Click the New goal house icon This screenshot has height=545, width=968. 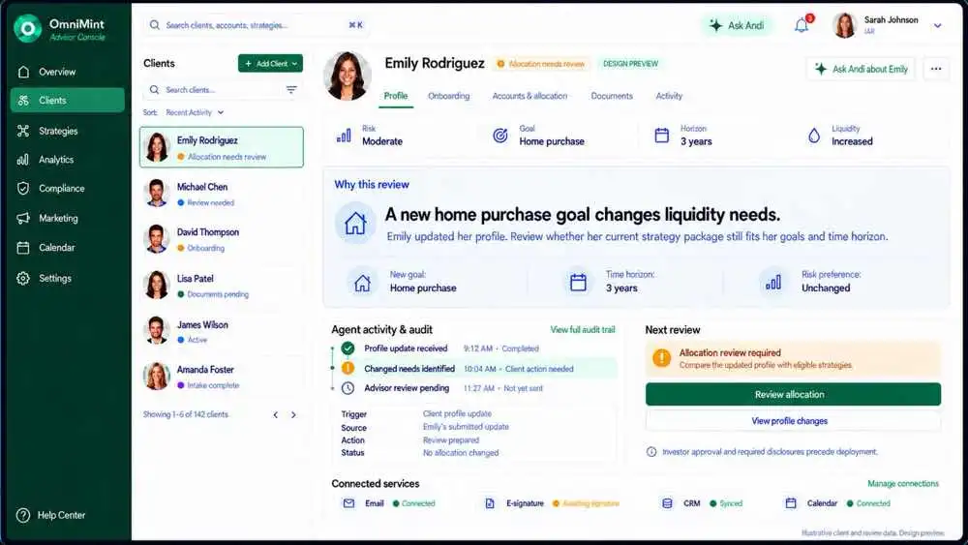tap(362, 283)
